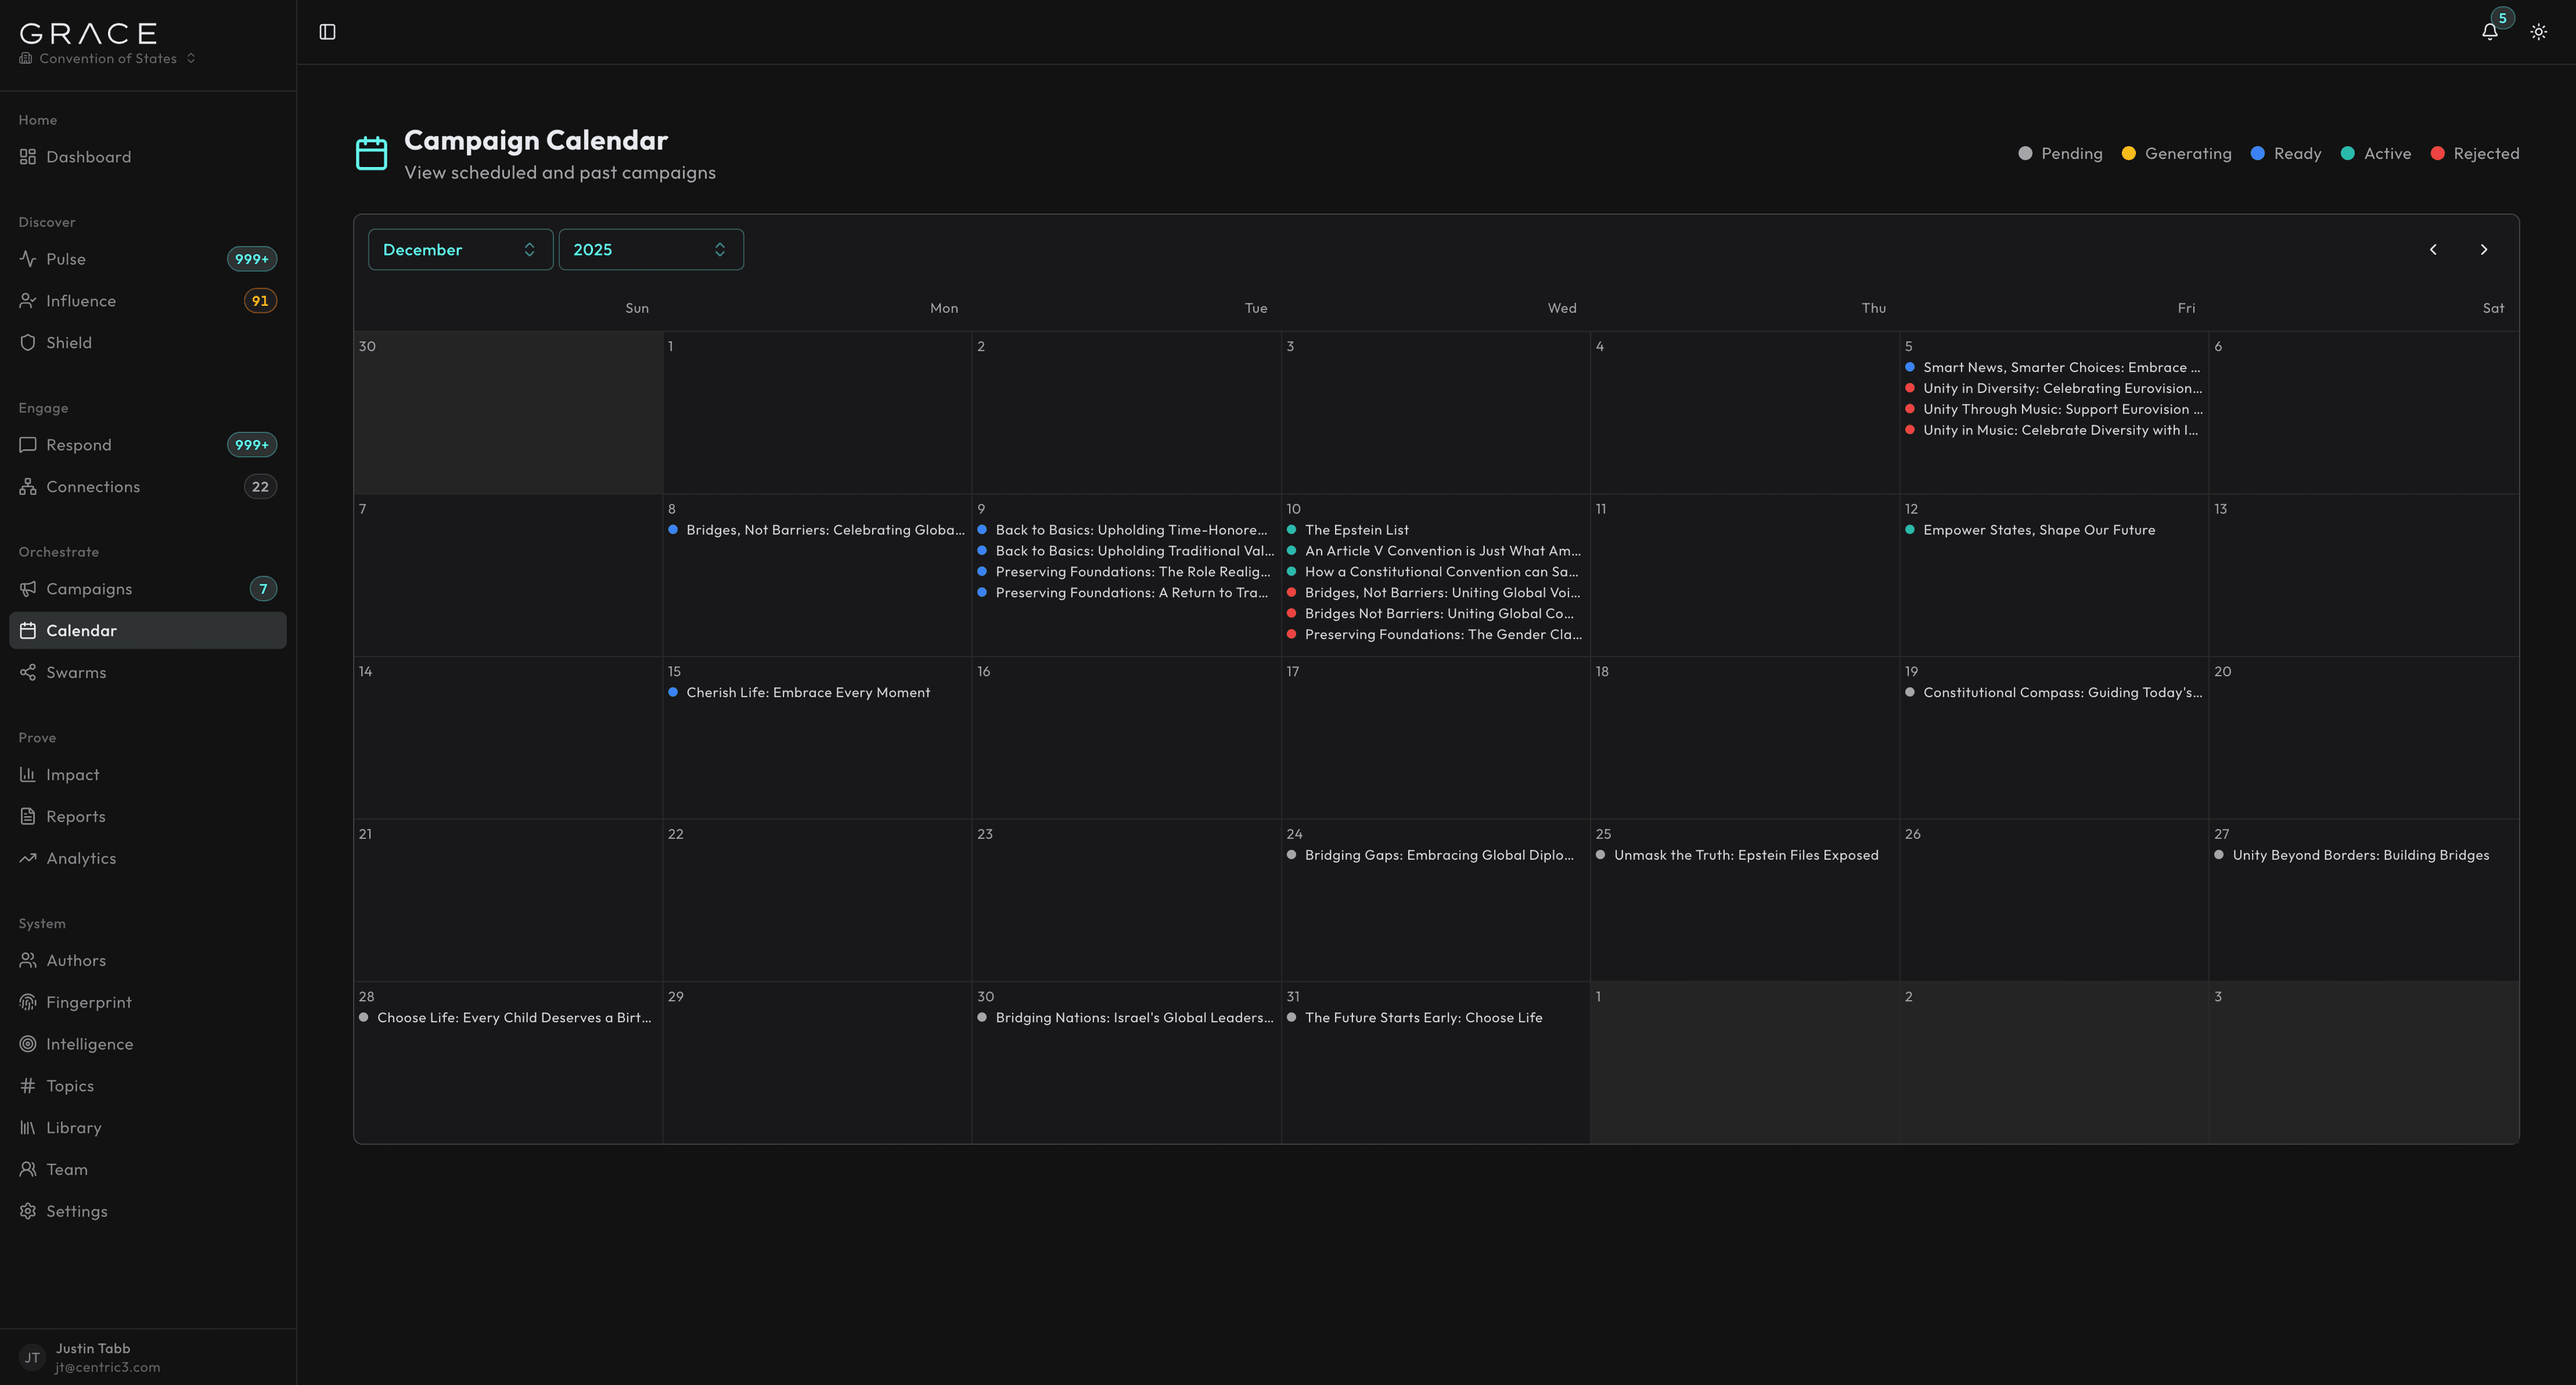Image resolution: width=2576 pixels, height=1385 pixels.
Task: Open the Analytics section
Action: 81,858
